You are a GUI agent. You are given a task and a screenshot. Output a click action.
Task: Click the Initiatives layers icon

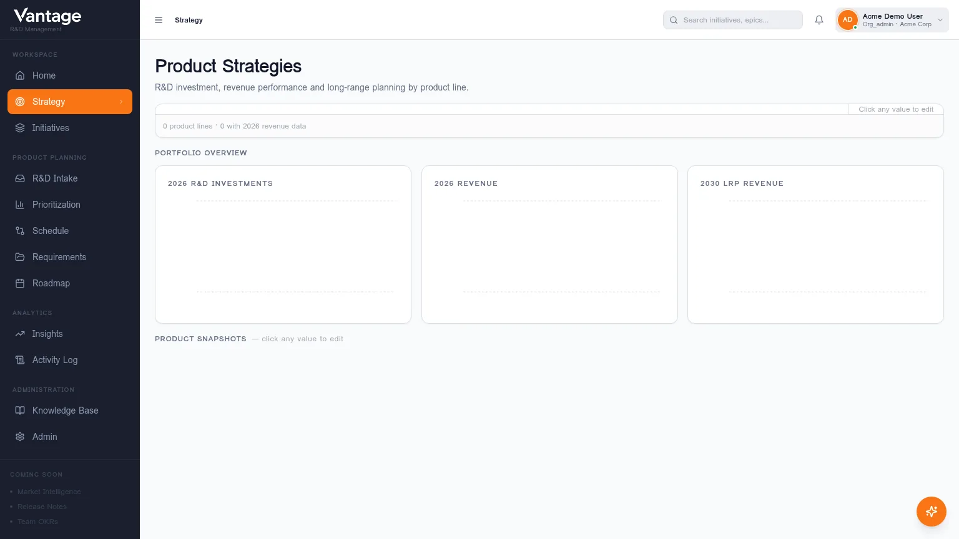(20, 128)
